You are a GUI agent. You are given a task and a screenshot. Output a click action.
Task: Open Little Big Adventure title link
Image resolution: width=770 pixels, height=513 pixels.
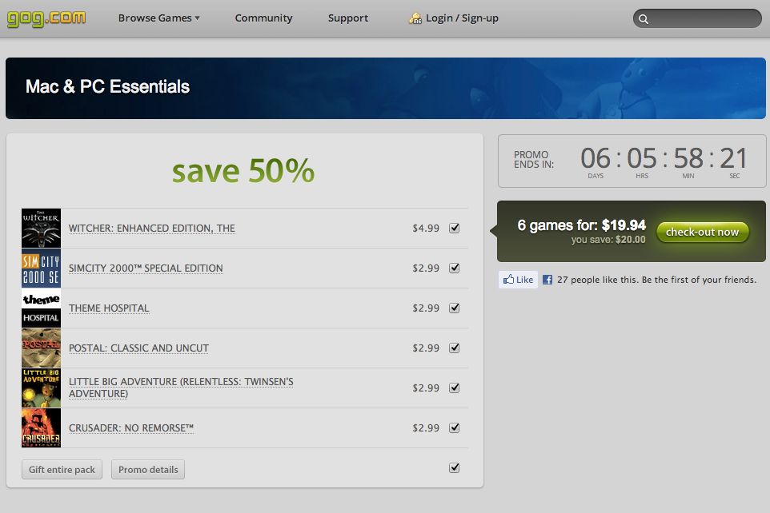pyautogui.click(x=181, y=388)
